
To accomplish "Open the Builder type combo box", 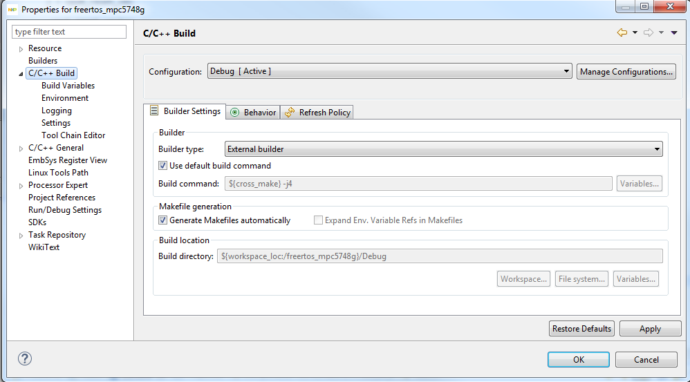I will (x=444, y=149).
